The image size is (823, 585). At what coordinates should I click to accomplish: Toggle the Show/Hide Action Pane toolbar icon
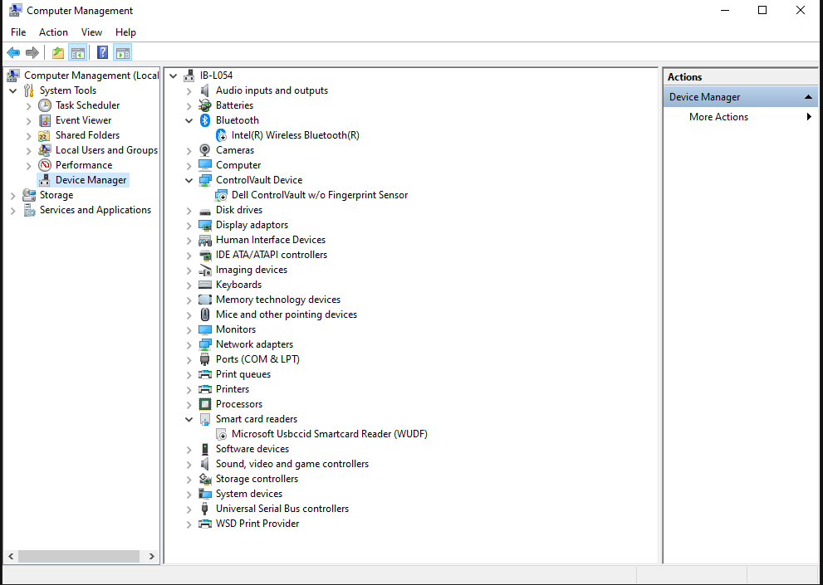point(122,51)
